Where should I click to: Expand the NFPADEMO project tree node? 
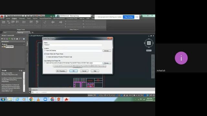(2, 47)
